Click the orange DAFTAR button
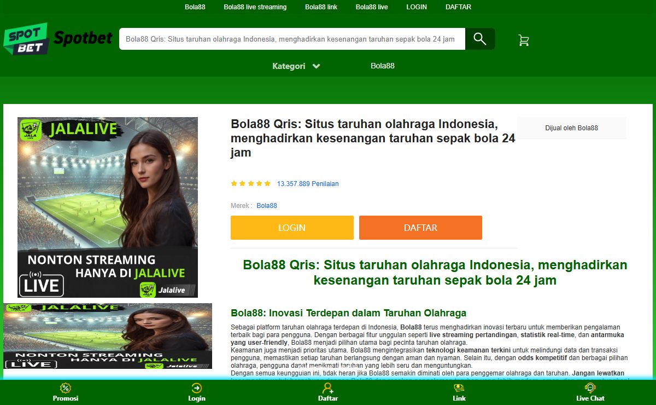Screen dimensions: 656x405 420,228
